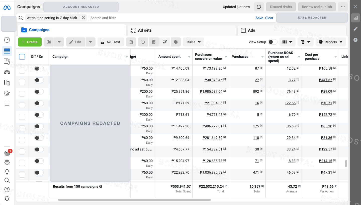Switch off campaign in the ₱171.39 row

tap(39, 103)
